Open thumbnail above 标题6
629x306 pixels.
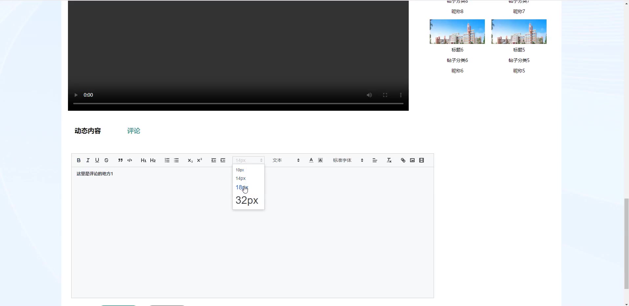(457, 31)
